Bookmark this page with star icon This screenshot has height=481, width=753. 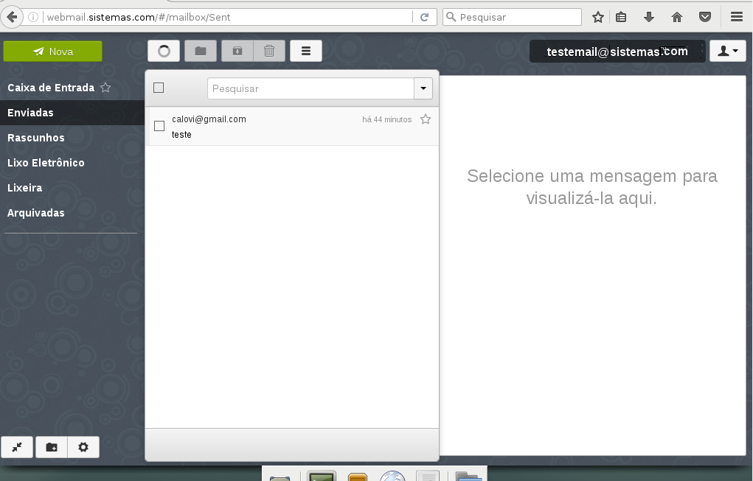click(598, 17)
